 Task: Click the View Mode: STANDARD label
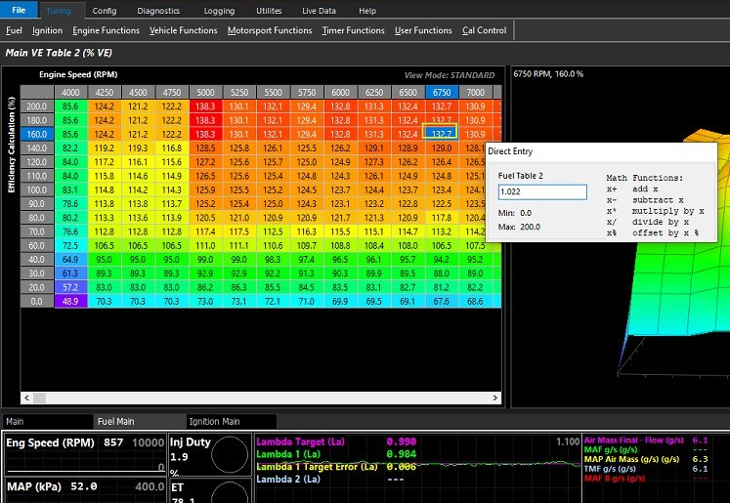(449, 75)
